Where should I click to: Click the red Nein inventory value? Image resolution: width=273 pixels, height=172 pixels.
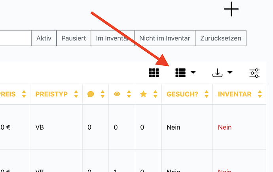[225, 127]
